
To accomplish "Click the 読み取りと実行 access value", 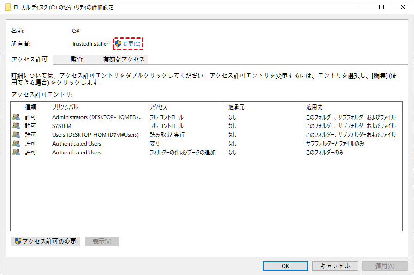I will 167,135.
